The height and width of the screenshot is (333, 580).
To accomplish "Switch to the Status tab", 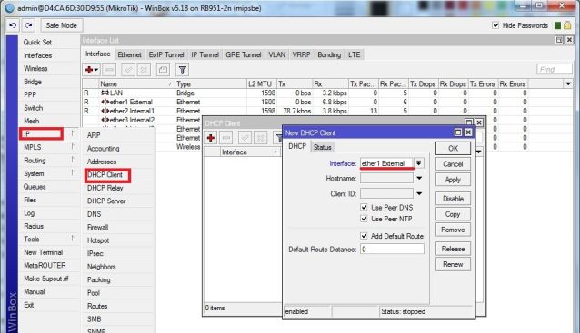I will pos(322,147).
